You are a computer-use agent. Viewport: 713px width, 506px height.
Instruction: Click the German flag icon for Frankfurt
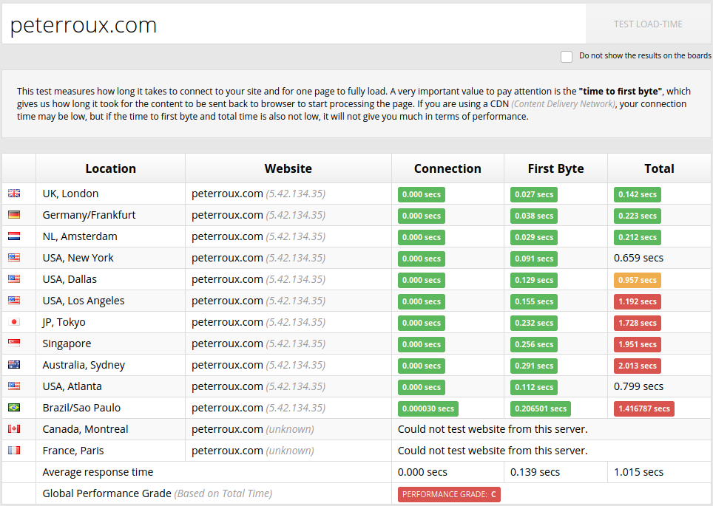pos(14,214)
